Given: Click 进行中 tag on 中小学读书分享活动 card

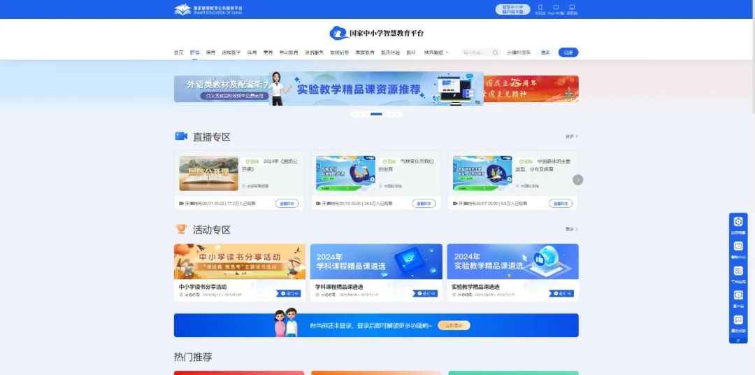Looking at the screenshot, I should 289,293.
